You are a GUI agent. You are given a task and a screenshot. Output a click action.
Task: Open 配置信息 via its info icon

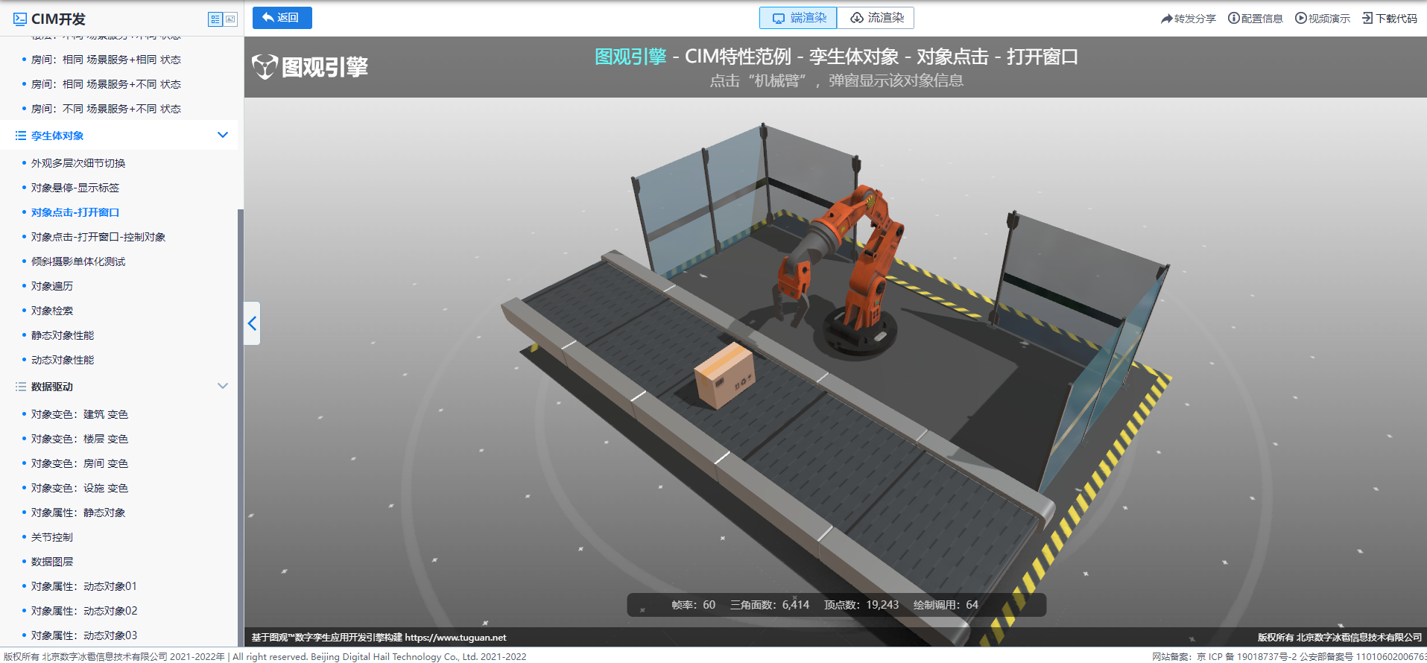pos(1234,19)
